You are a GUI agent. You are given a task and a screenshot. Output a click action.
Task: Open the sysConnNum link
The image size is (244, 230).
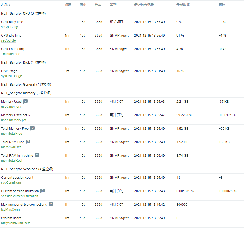click(11, 183)
